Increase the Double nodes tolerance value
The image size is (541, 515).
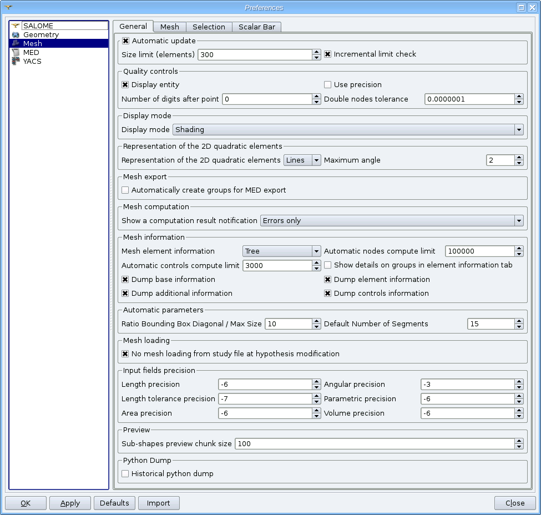pyautogui.click(x=519, y=97)
